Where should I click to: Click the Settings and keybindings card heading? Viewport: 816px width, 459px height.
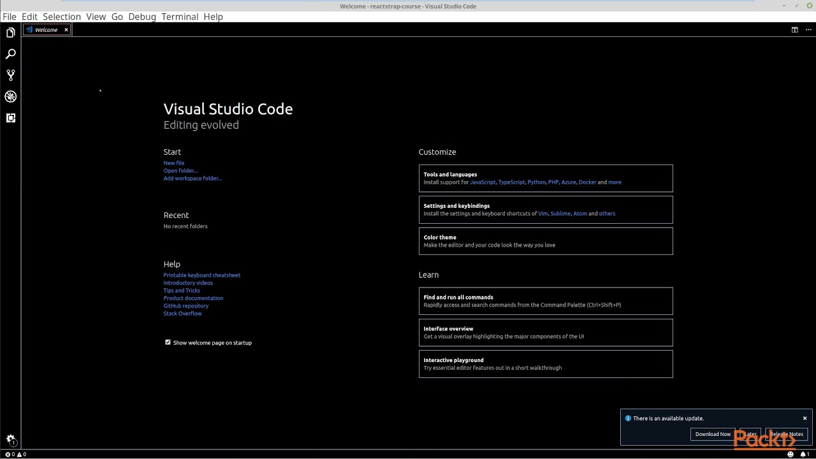(x=456, y=206)
